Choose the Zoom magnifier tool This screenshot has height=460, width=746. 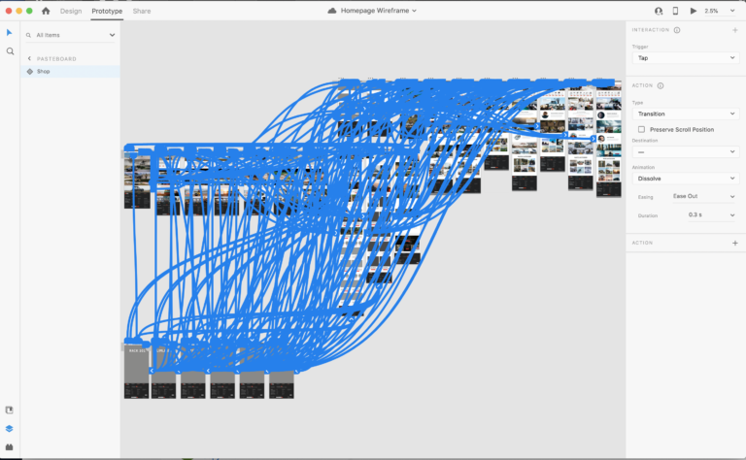(x=10, y=51)
